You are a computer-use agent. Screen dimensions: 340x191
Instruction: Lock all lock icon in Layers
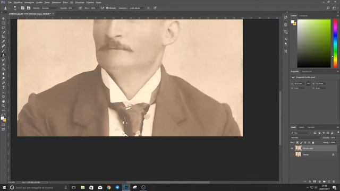[313, 143]
